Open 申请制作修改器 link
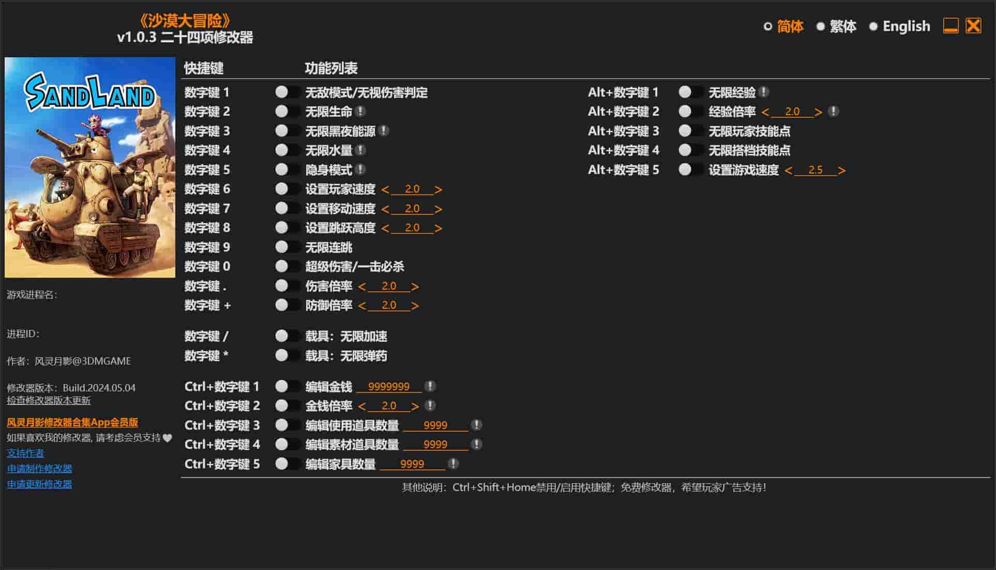 point(39,468)
